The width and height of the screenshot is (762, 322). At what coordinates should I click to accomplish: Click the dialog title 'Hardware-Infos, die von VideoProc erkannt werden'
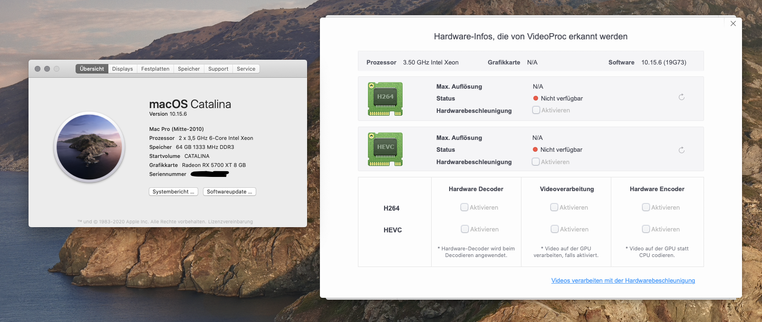point(531,37)
